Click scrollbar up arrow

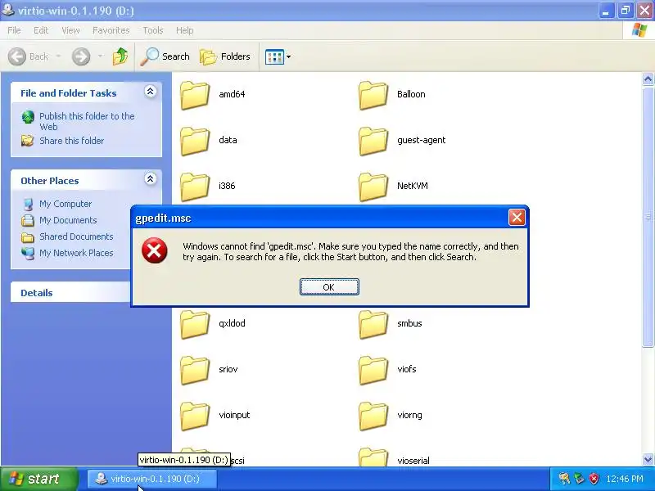648,79
